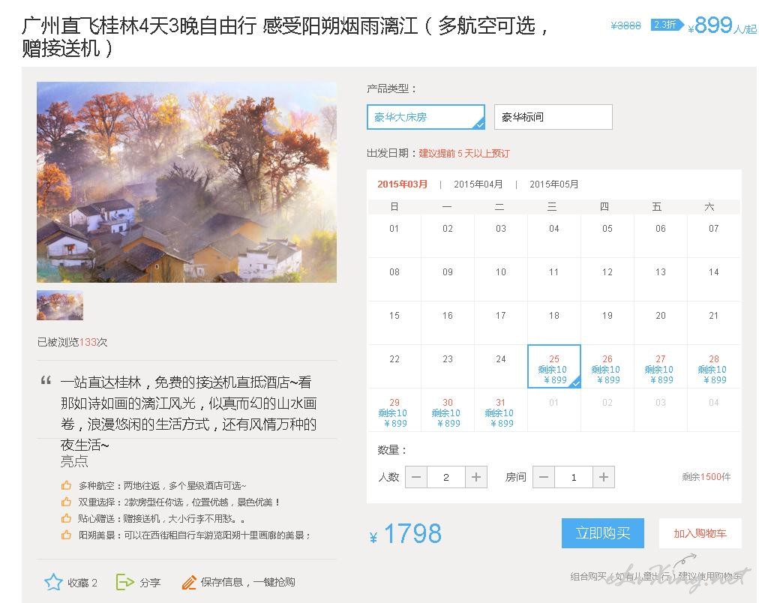Click the 剩余1500件 stock text
Screen dimensions: 759x603
(x=706, y=477)
